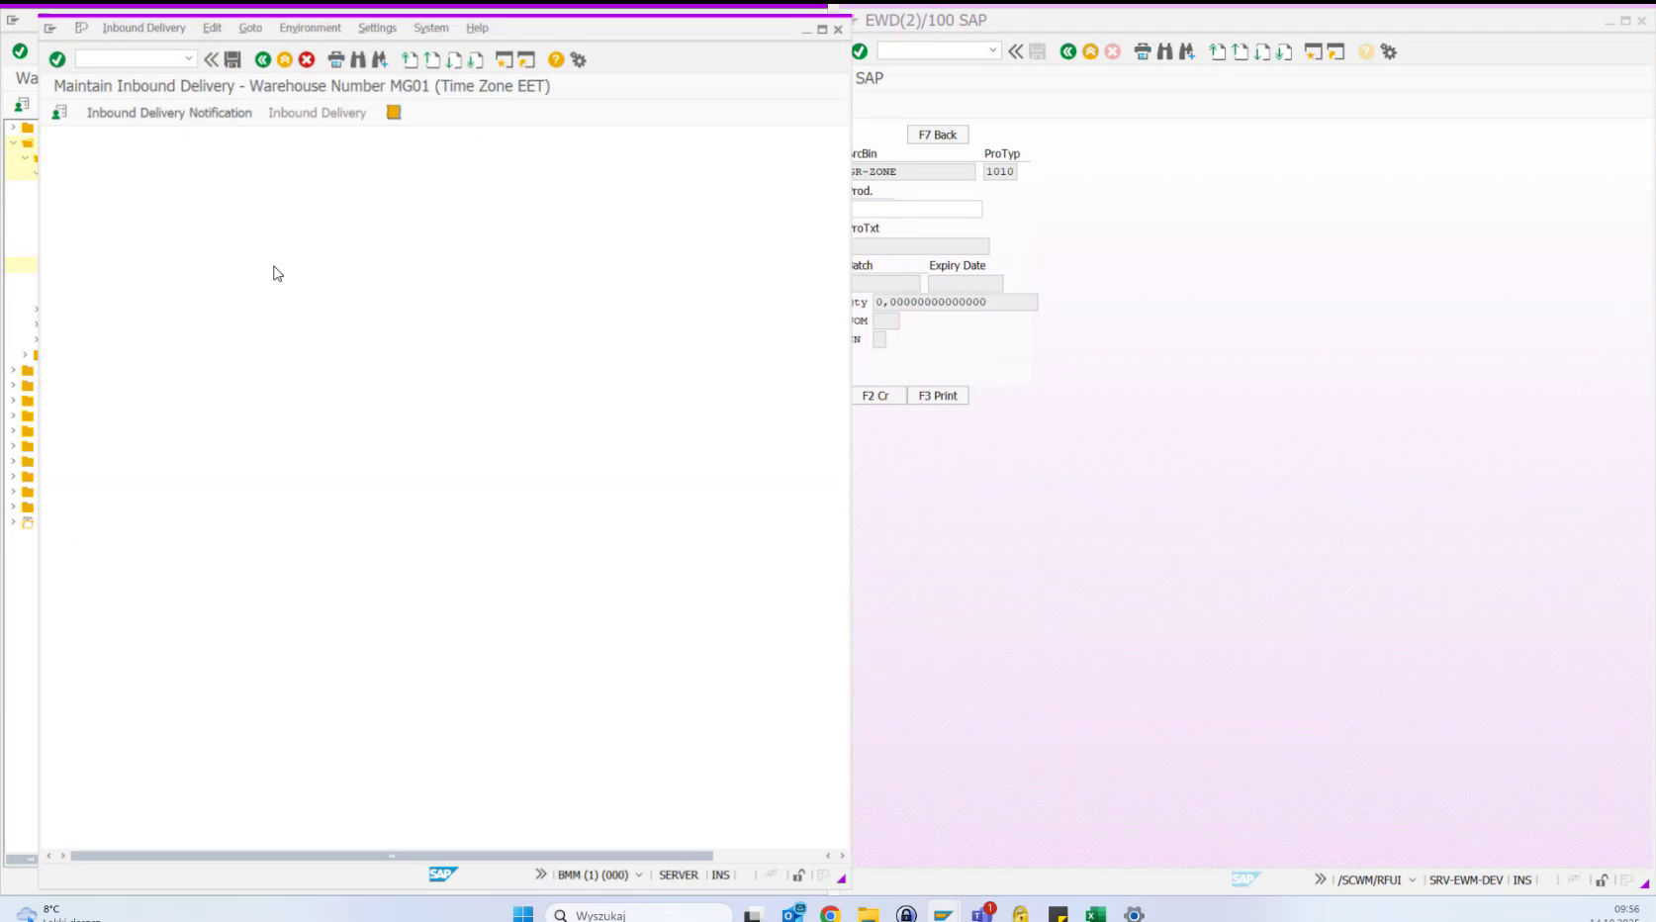Click the Inbound Delivery Notification link

[168, 112]
